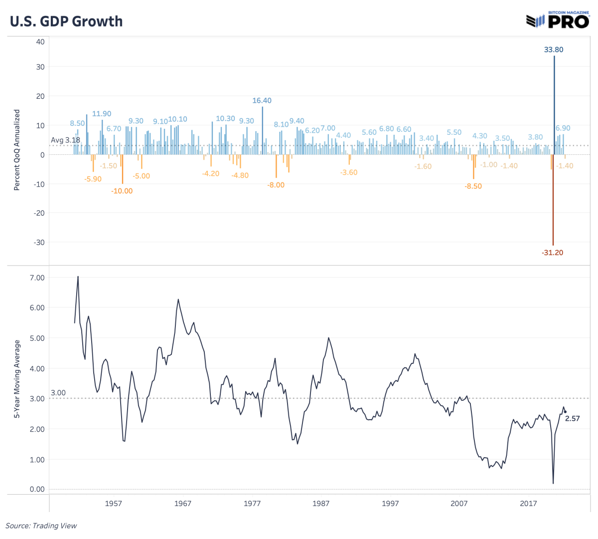
Task: Click the U.S. GDP Growth title
Action: pyautogui.click(x=66, y=21)
